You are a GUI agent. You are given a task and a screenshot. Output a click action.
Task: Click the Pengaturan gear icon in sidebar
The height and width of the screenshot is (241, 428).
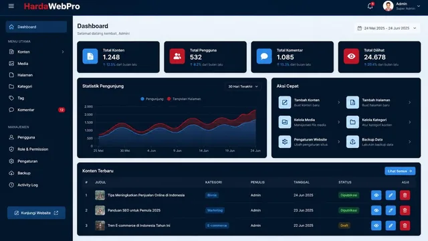(11, 161)
